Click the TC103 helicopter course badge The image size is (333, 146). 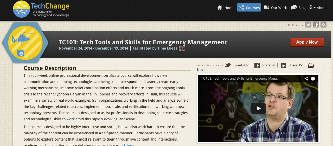[x=25, y=43]
